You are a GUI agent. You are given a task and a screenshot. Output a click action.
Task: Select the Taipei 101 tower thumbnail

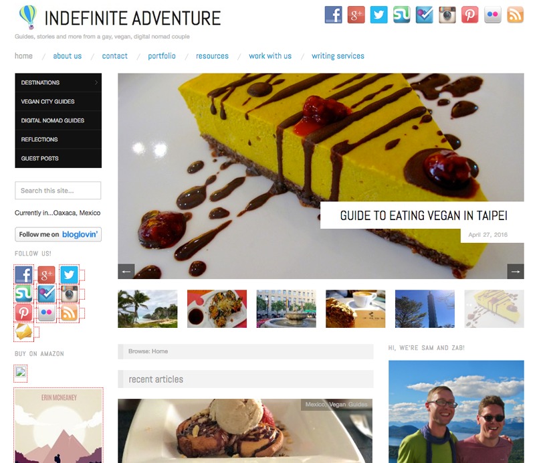click(x=425, y=308)
